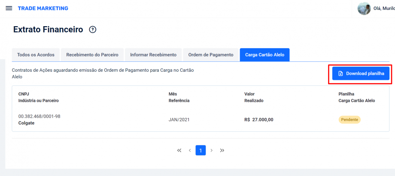The height and width of the screenshot is (176, 395).
Task: Go to previous page using left chevron
Action: tap(190, 150)
